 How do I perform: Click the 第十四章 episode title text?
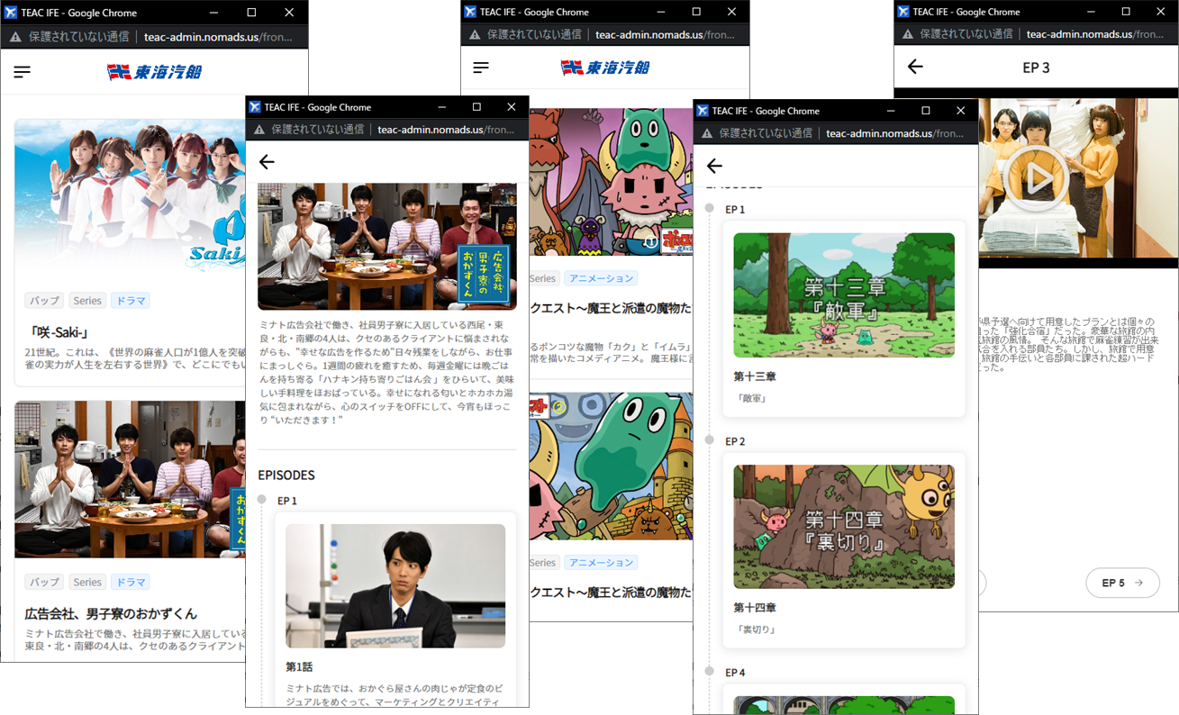pos(755,608)
